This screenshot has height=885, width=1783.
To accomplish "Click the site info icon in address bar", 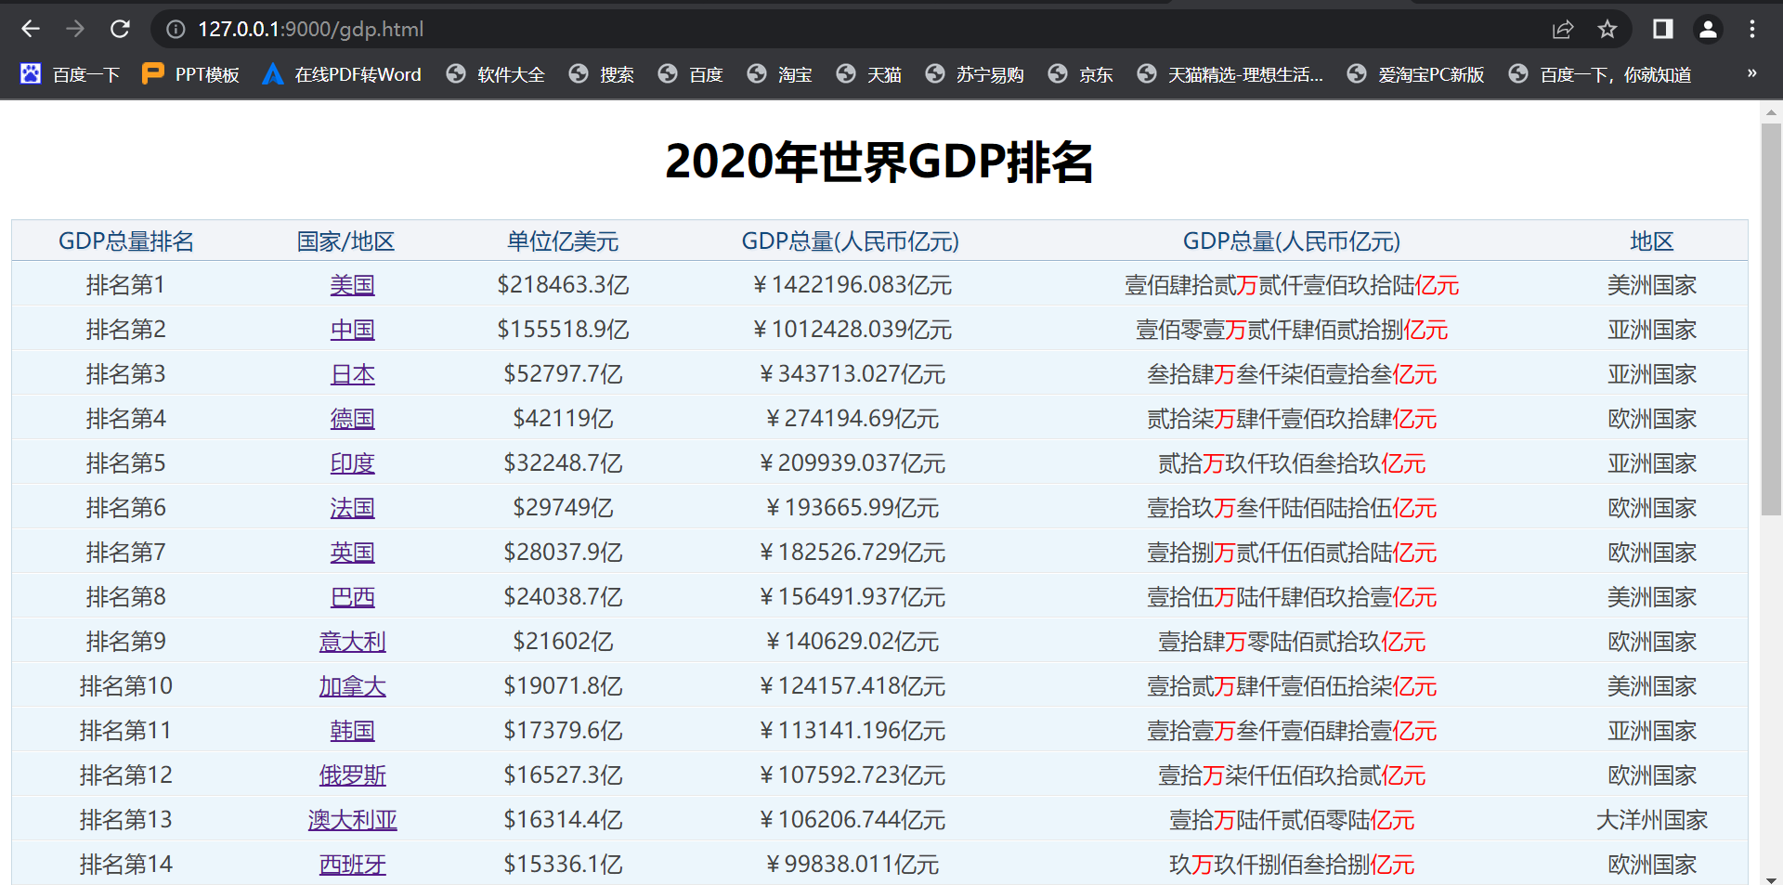I will [176, 30].
